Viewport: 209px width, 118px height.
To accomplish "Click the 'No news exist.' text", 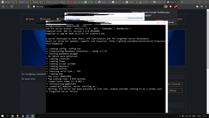I will pos(29,79).
